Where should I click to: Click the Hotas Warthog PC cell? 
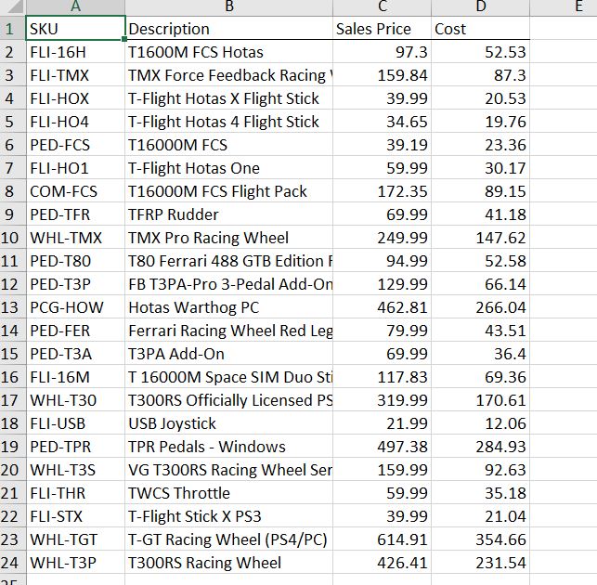coord(228,307)
